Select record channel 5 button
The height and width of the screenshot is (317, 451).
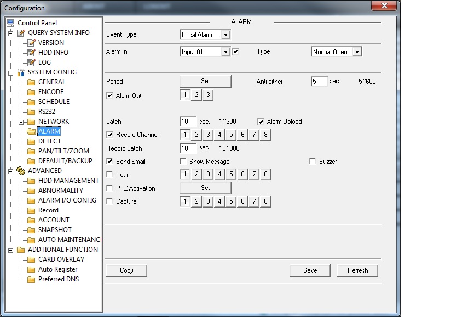[231, 135]
